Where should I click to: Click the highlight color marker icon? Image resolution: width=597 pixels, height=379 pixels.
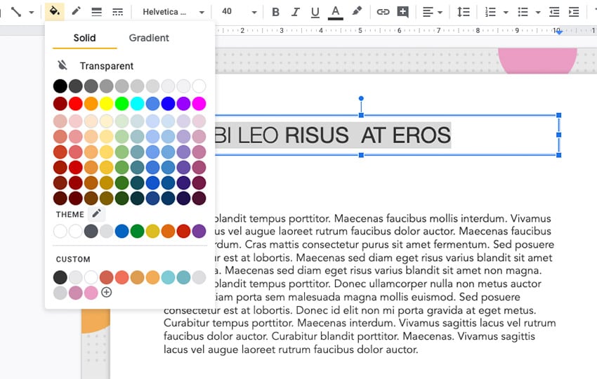[x=357, y=12]
